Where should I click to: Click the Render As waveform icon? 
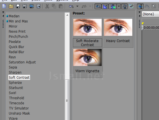click(x=32, y=6)
